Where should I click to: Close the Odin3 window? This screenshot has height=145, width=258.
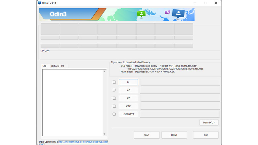[x=216, y=3]
